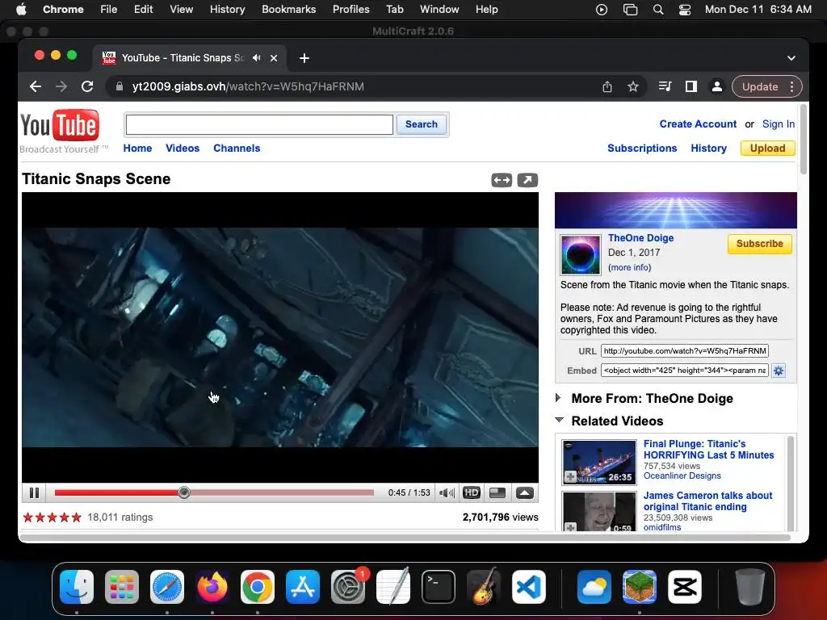Open CapCut from the Dock

point(685,586)
